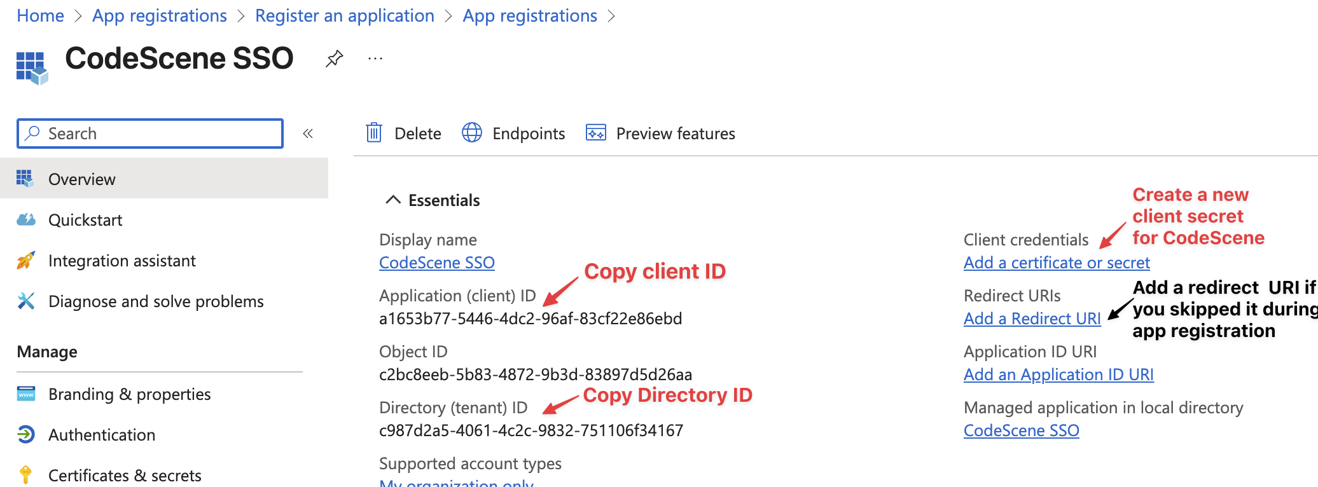Click the trash can Delete icon

point(374,133)
